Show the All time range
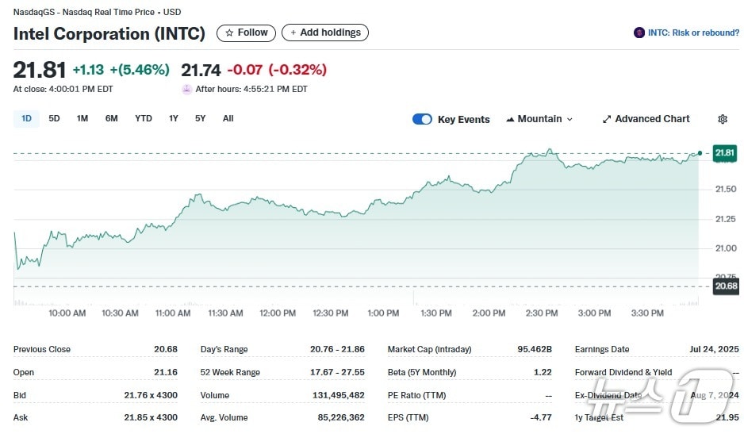Screen dimensions: 744x434 (x=228, y=119)
